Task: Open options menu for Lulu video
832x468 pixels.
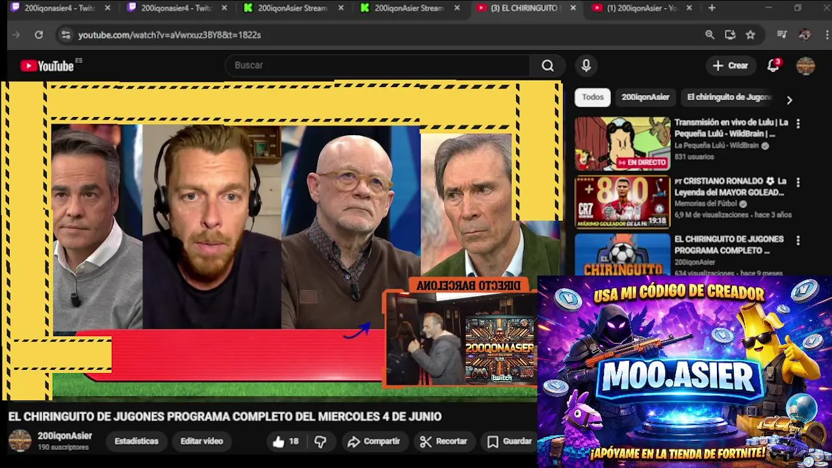Action: pyautogui.click(x=798, y=123)
